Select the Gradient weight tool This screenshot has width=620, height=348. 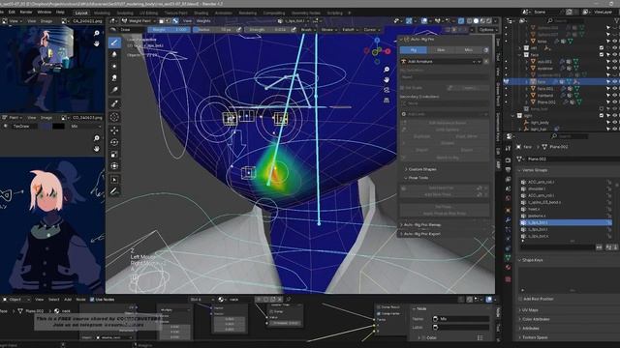point(114,90)
